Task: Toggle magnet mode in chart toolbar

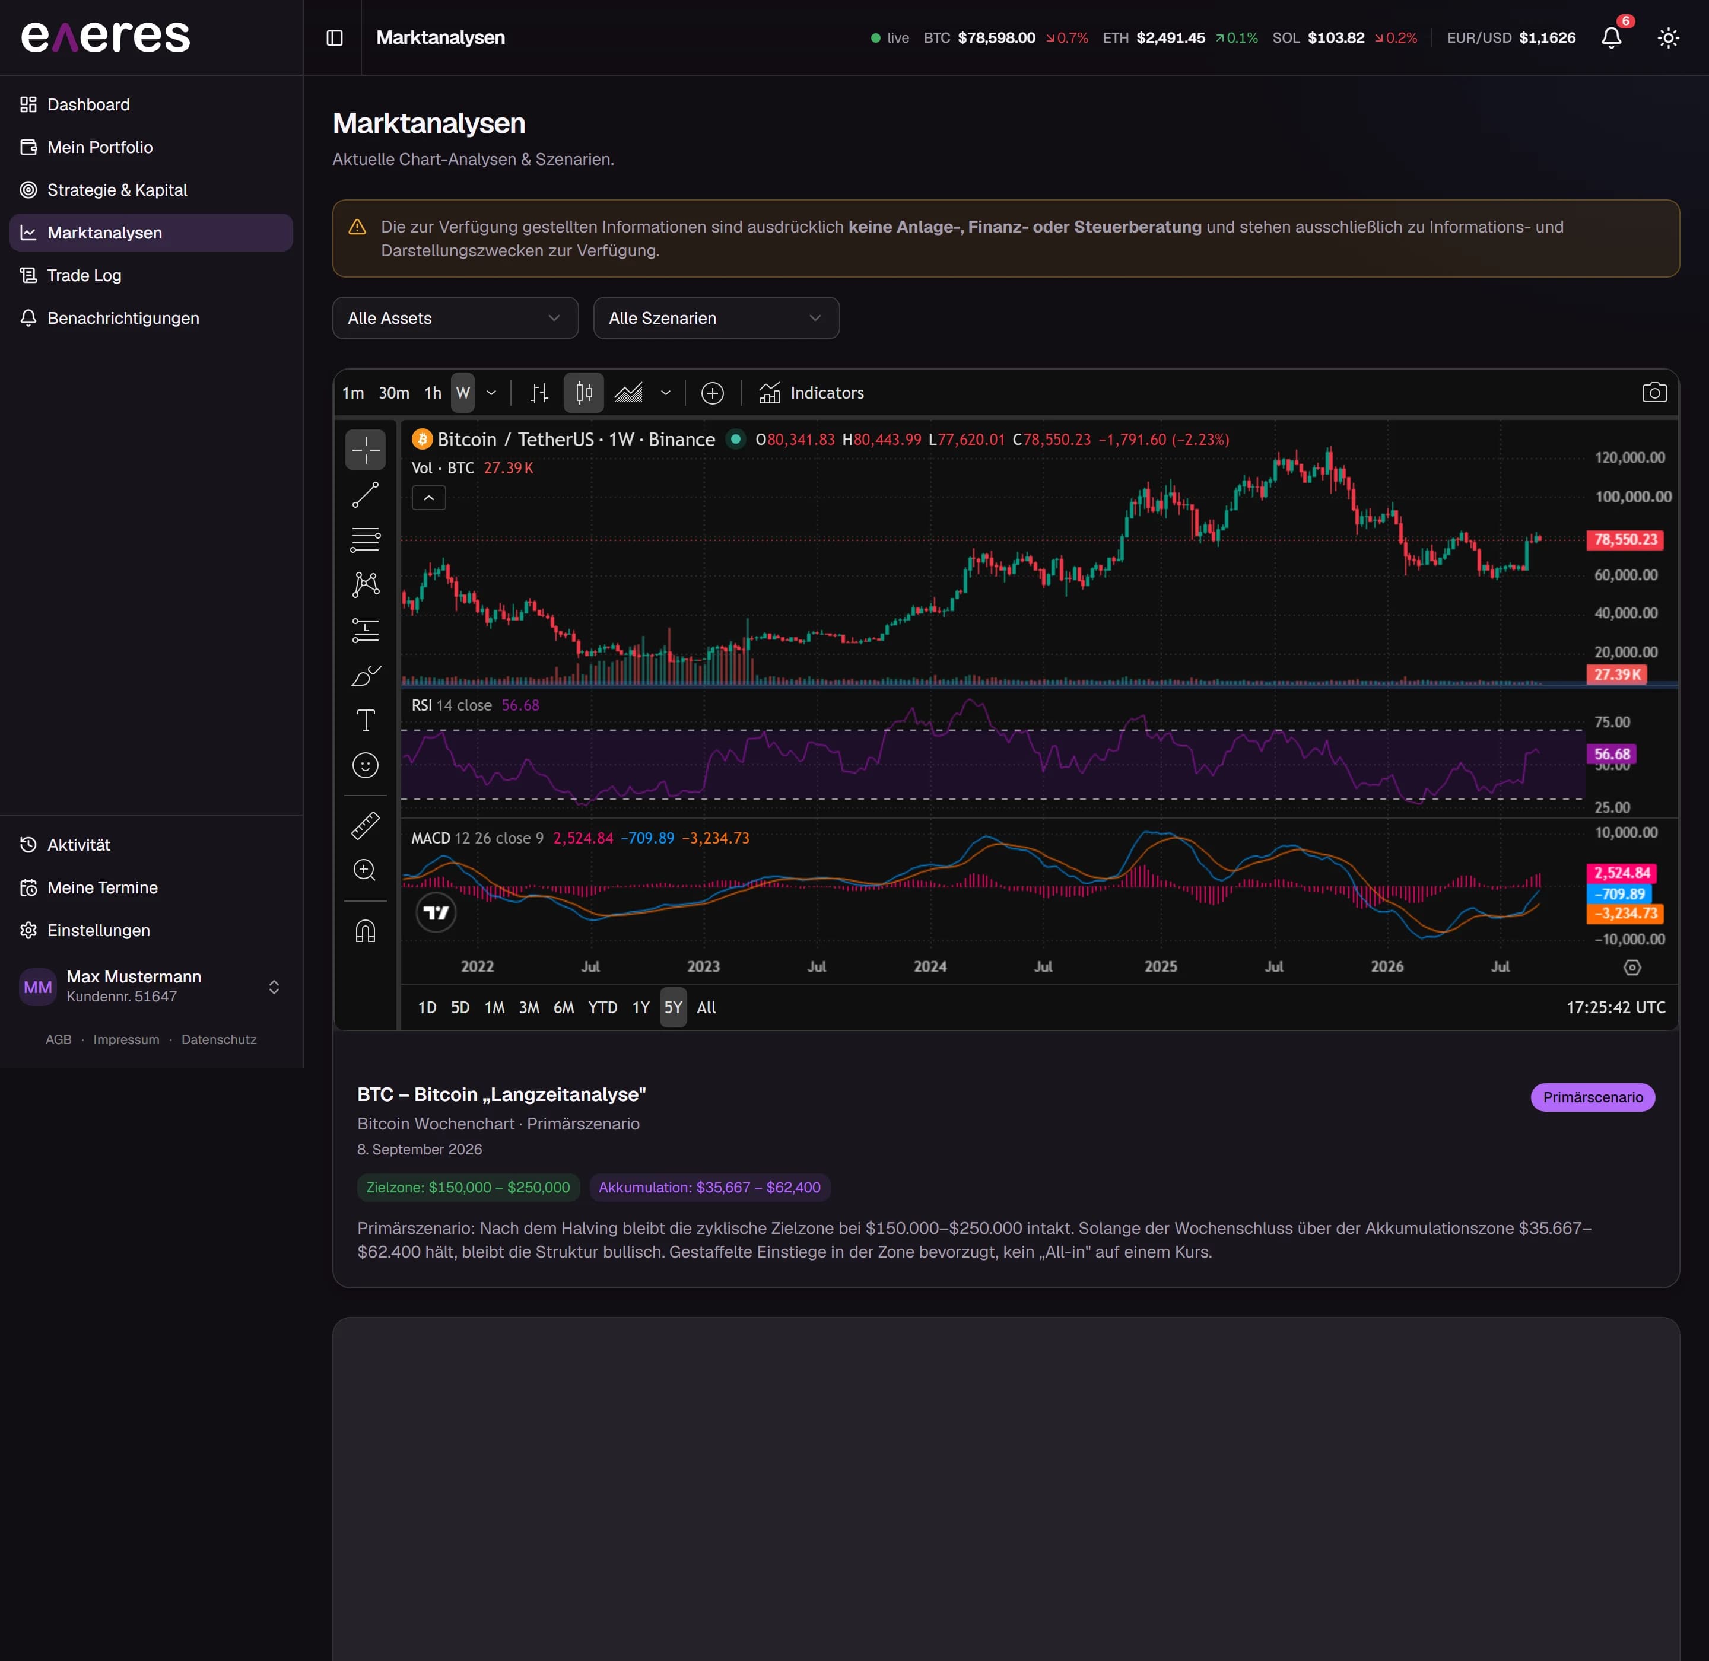Action: coord(365,931)
